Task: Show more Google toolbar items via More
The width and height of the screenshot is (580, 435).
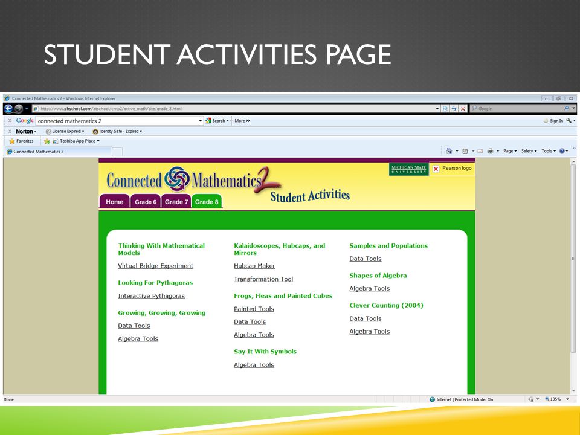Action: point(242,121)
